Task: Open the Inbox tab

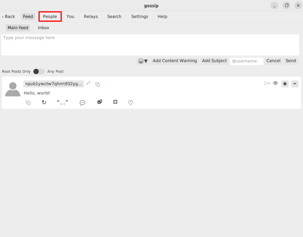Action: coord(43,27)
